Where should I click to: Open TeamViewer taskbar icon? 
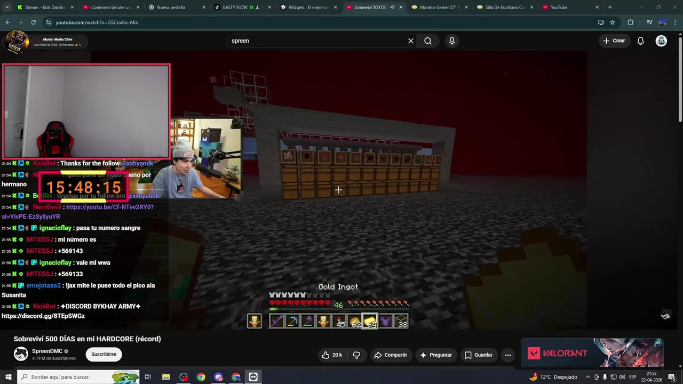(253, 377)
